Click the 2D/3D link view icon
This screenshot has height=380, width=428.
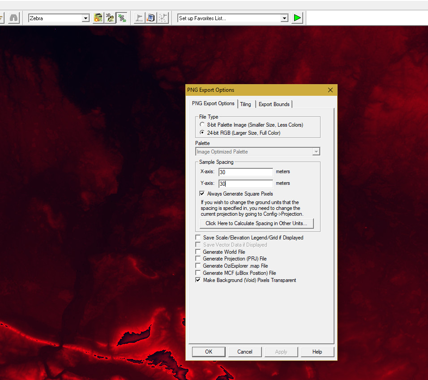pos(122,18)
